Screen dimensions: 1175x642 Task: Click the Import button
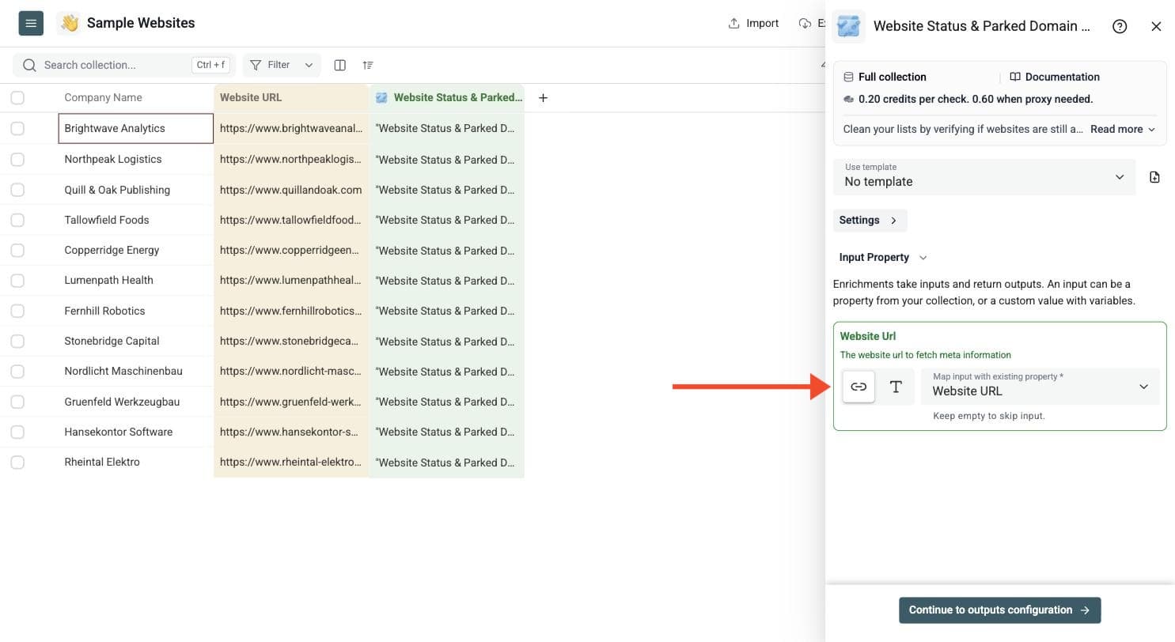click(x=753, y=23)
